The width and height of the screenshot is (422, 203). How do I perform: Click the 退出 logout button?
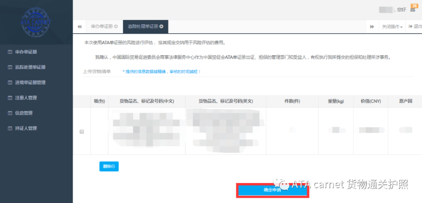coord(415,26)
